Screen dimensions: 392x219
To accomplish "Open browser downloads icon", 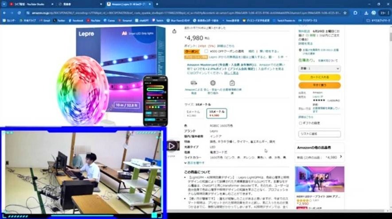I will [366, 13].
